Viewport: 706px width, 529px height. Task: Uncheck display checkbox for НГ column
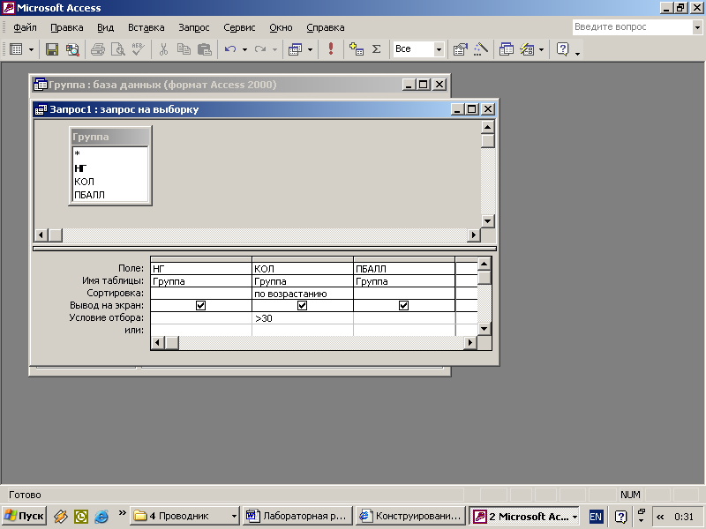(x=200, y=306)
